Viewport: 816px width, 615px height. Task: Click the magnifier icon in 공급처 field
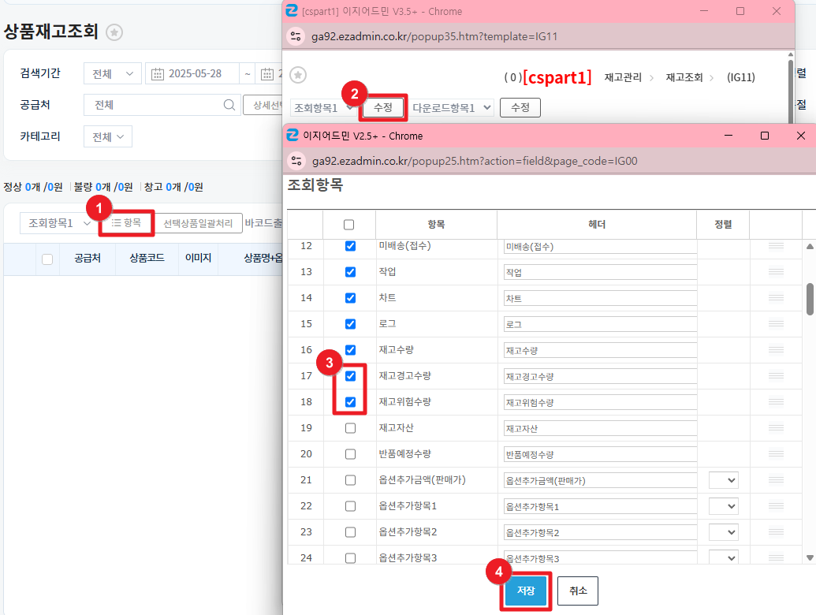(x=229, y=105)
